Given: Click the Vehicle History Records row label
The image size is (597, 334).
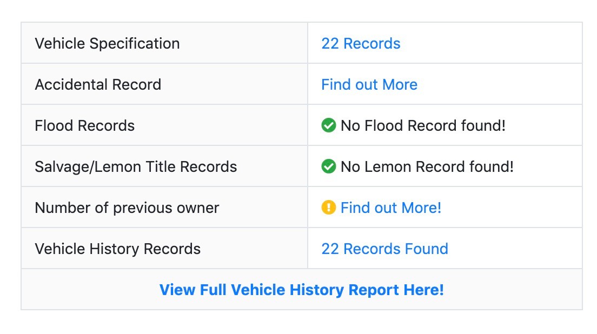Looking at the screenshot, I should click(x=117, y=248).
